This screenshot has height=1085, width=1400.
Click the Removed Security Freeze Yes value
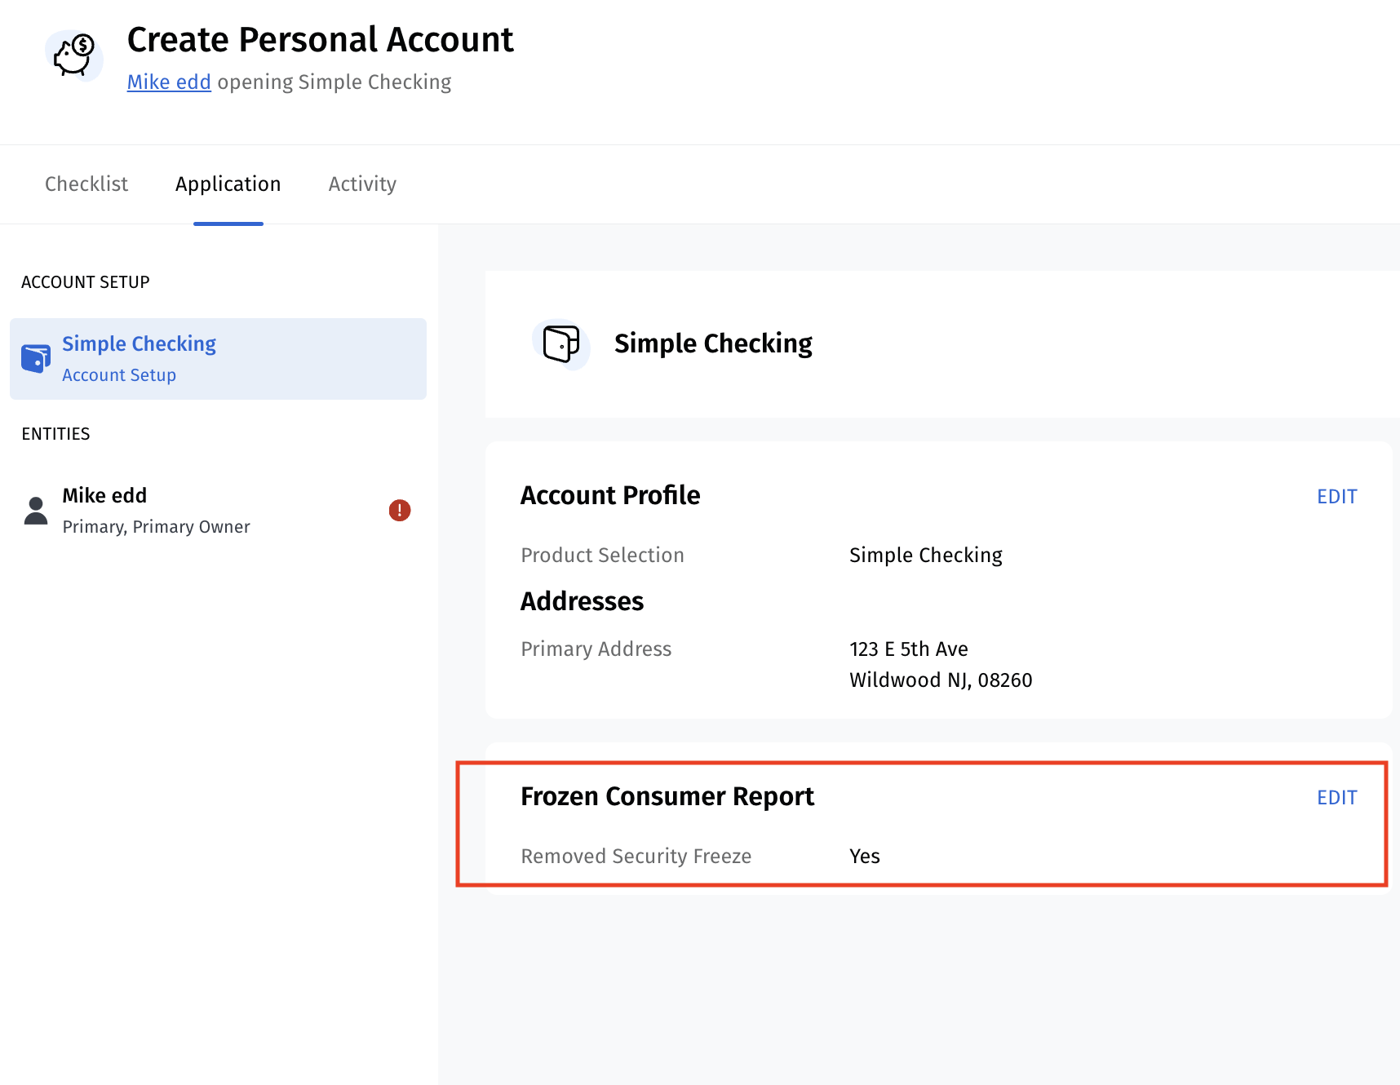tap(864, 857)
